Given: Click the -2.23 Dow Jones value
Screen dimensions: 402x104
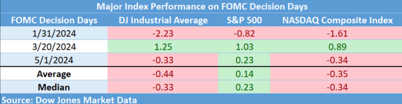Looking at the screenshot, I should (163, 34).
